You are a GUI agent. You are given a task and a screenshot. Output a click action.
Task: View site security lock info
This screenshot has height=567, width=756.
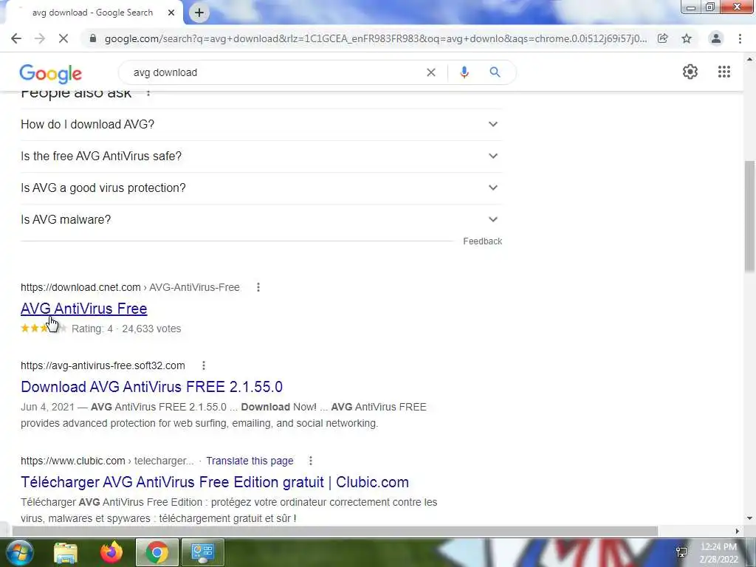[x=93, y=38]
